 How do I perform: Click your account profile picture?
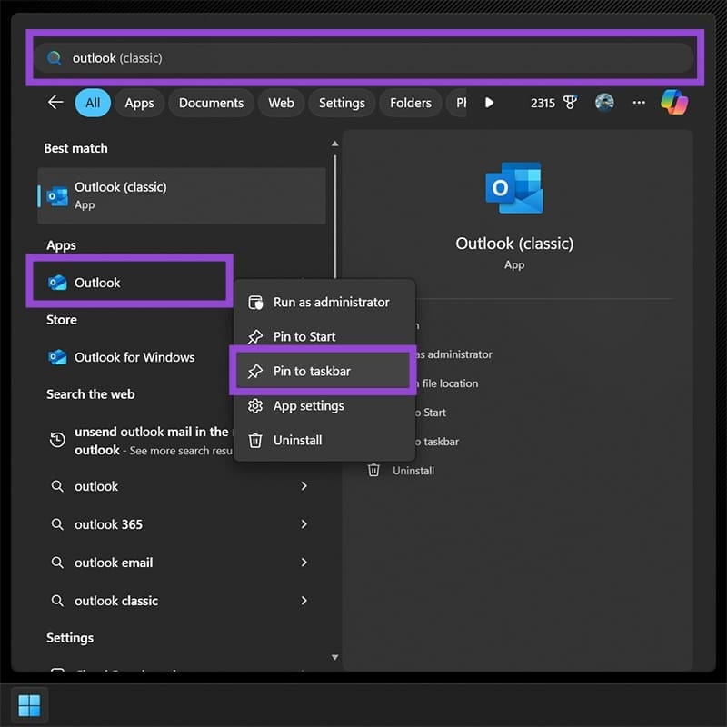pyautogui.click(x=603, y=103)
